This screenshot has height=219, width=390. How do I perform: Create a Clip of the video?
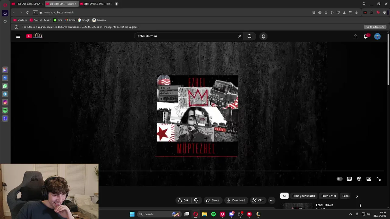(x=258, y=200)
